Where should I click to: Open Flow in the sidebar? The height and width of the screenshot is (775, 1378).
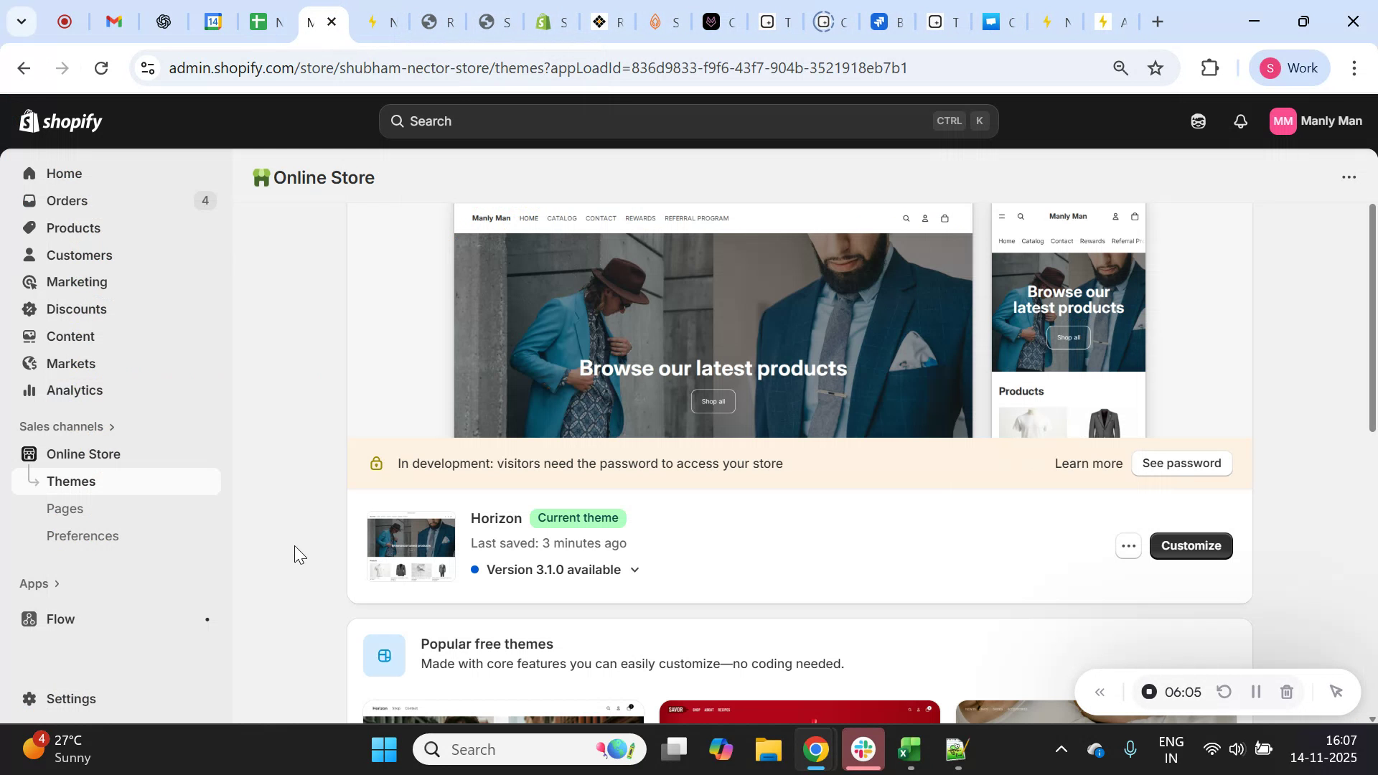[x=60, y=619]
